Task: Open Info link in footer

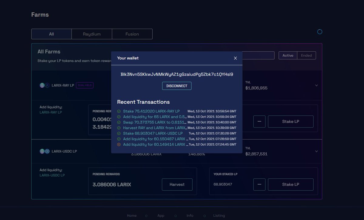Action: tap(190, 215)
